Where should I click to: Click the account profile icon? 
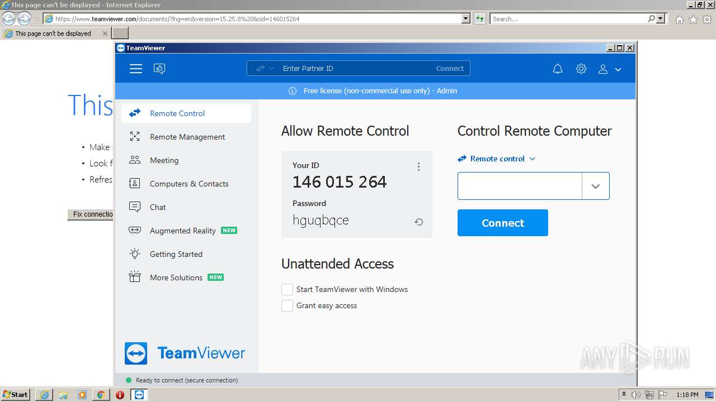(603, 69)
